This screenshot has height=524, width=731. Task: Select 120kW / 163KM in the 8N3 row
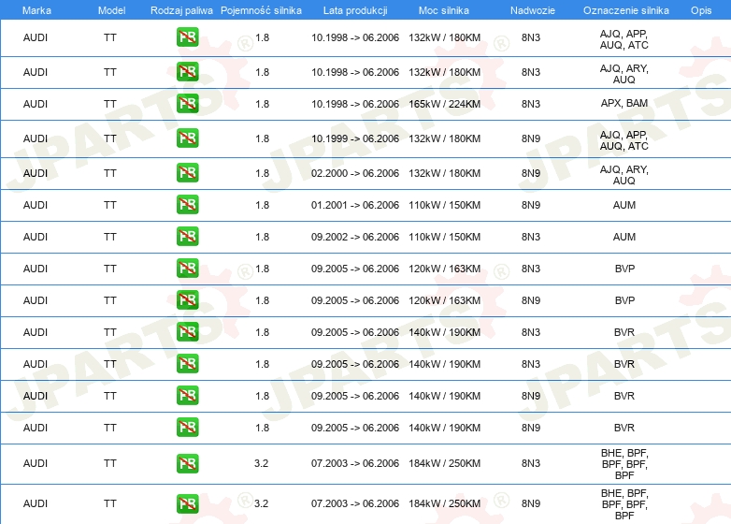click(444, 269)
